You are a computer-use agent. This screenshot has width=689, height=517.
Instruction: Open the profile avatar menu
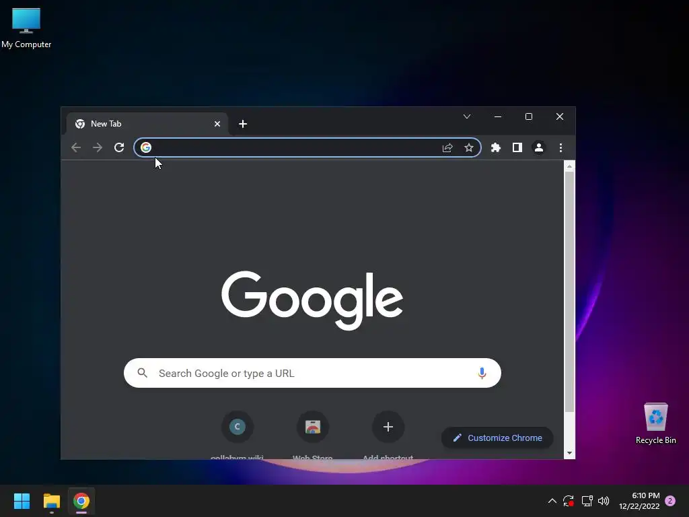539,147
